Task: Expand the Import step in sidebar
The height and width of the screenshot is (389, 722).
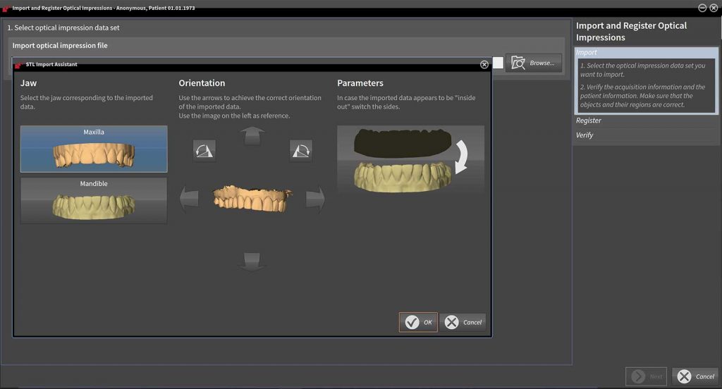Action: click(587, 52)
